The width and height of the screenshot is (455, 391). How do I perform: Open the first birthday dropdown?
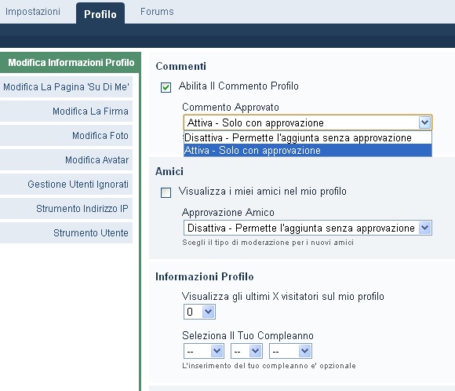pos(204,351)
